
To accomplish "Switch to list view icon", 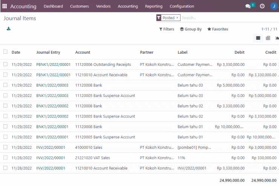I will click(x=258, y=38).
